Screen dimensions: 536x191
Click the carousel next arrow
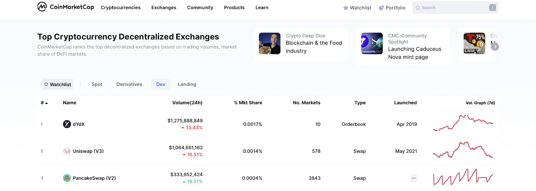click(x=495, y=47)
